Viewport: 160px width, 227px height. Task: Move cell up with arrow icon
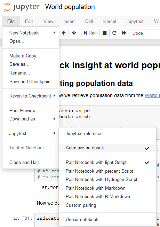pos(64,33)
